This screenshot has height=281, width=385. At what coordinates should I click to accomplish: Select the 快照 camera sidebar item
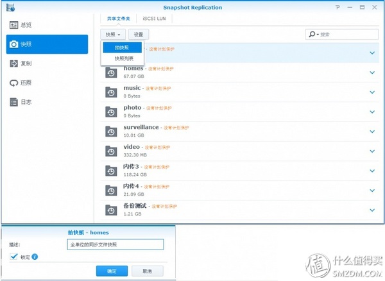(47, 44)
